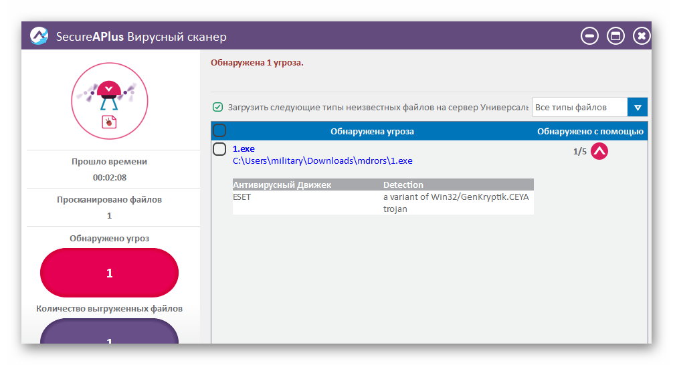Select 'a variant of Win32/GenKryptik.CEYA trojan' text
The image size is (673, 365).
point(456,203)
